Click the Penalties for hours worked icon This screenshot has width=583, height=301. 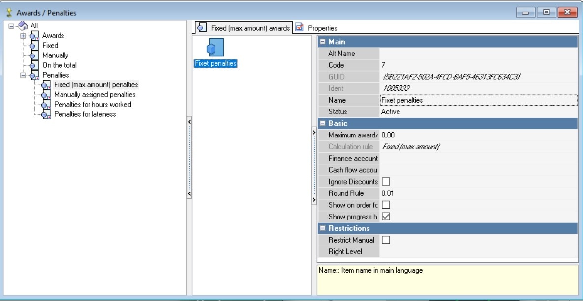[x=46, y=105]
